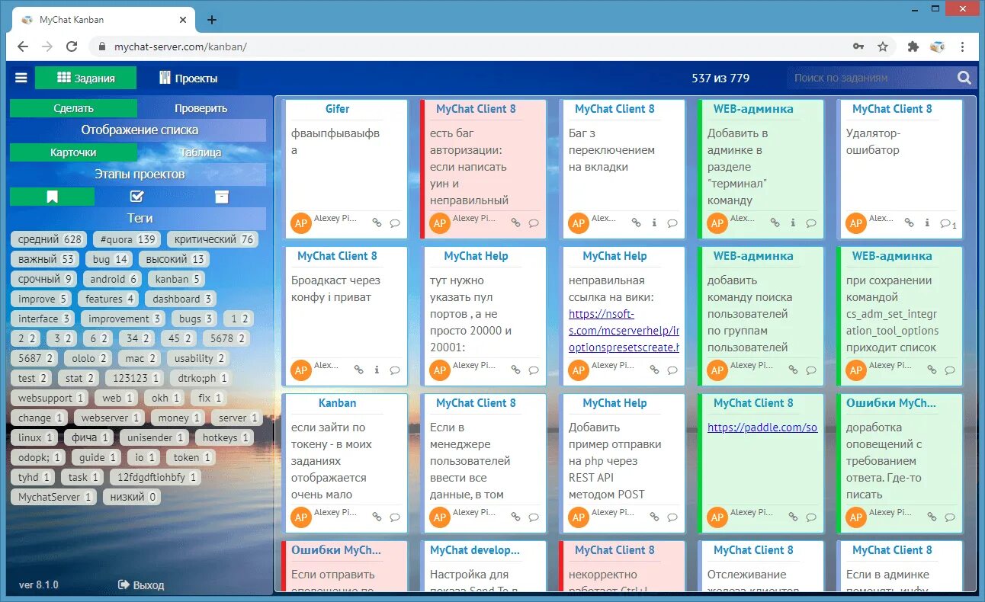Bookmark page with the star icon
The image size is (985, 602).
[883, 46]
